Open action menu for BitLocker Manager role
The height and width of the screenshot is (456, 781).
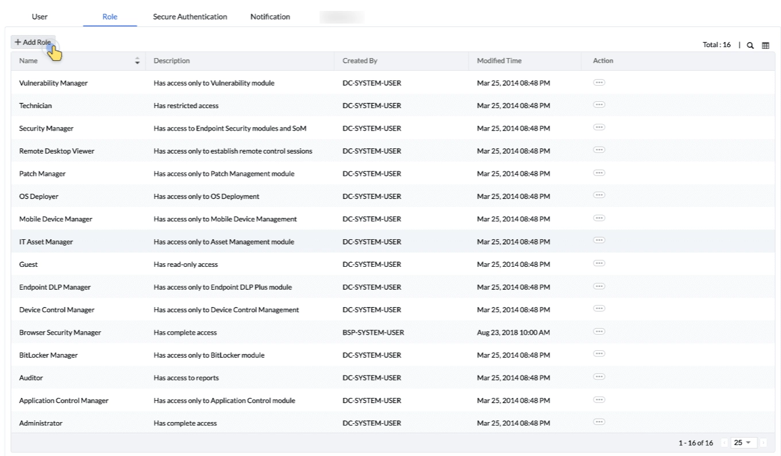[x=599, y=355]
